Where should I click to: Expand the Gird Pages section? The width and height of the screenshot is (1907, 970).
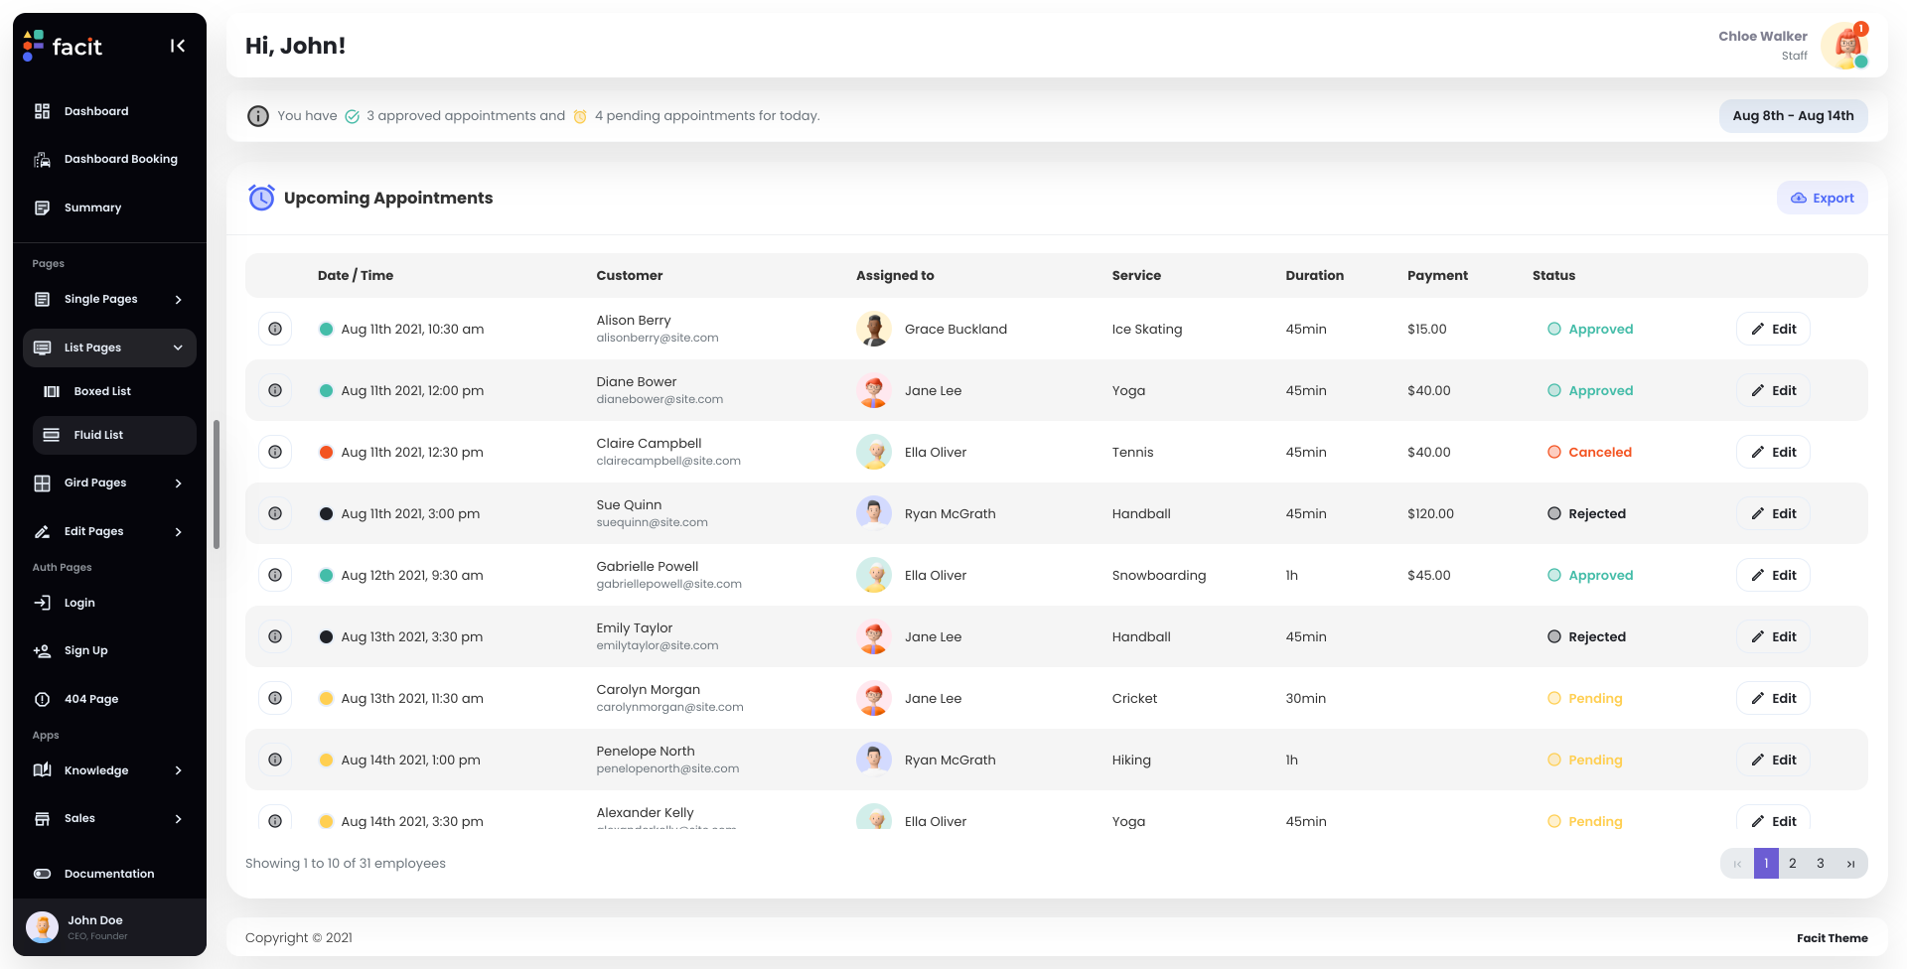tap(109, 484)
